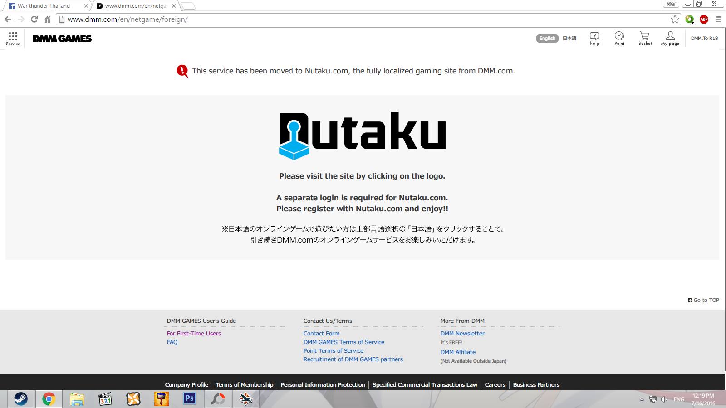Click the green extension icon beside the star
The image size is (726, 408).
(x=690, y=19)
